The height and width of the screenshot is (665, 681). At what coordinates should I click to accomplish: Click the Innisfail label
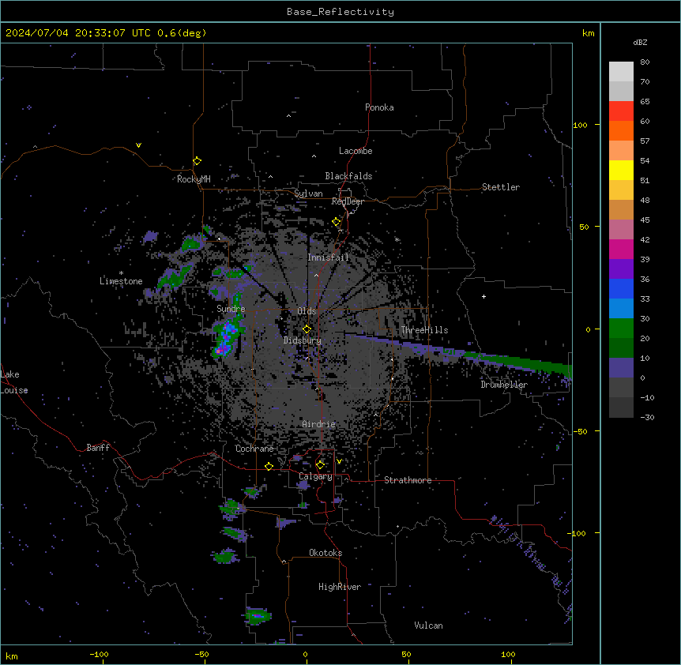point(328,257)
